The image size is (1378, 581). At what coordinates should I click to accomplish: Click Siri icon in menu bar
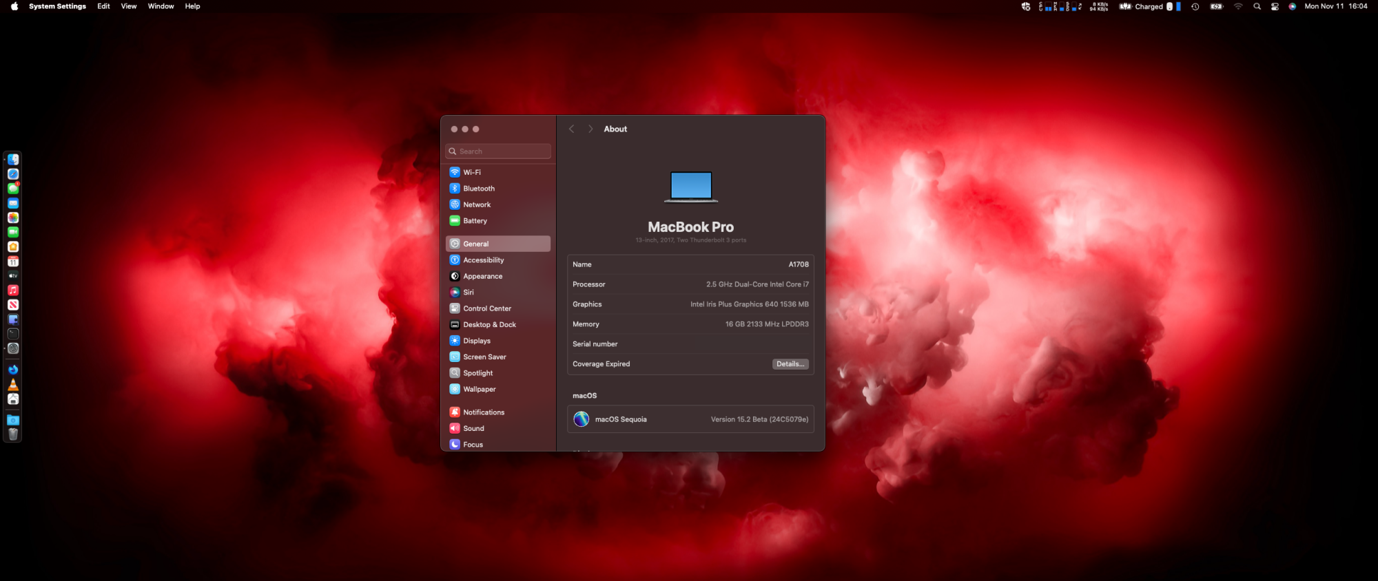(x=1292, y=6)
